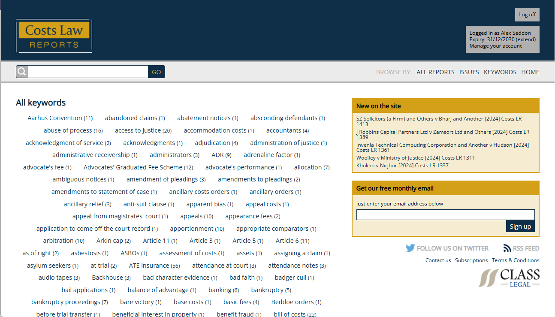Open Terms & Conditions link
The image size is (555, 317).
point(515,260)
